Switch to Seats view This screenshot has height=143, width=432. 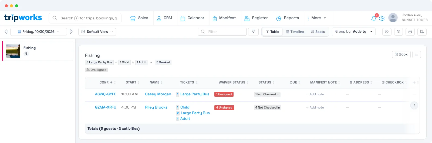tap(318, 32)
